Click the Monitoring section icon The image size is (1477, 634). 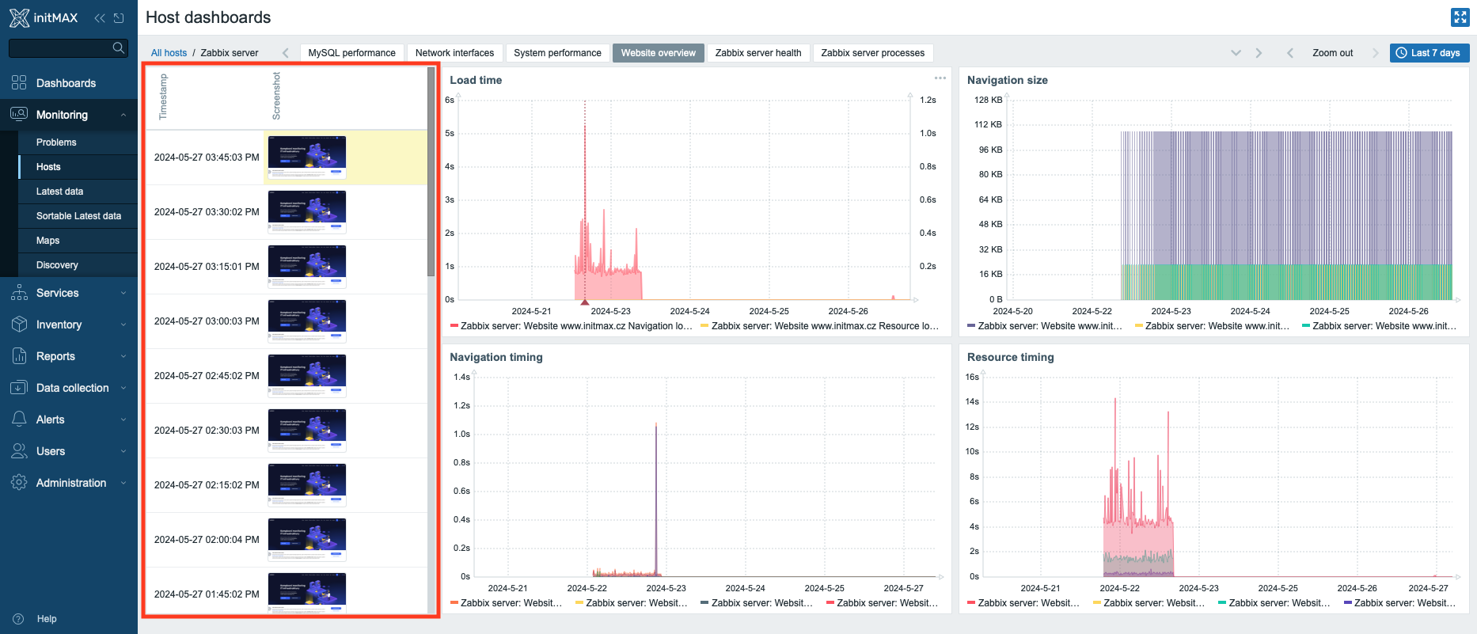coord(19,114)
